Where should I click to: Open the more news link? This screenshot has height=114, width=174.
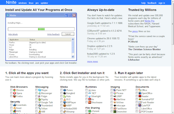click(92, 61)
